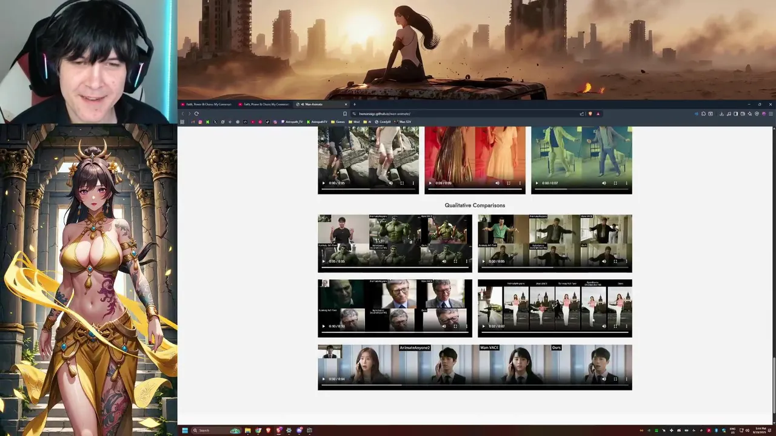The image size is (776, 436).
Task: Mute the dancing man comparison video
Action: coord(604,261)
